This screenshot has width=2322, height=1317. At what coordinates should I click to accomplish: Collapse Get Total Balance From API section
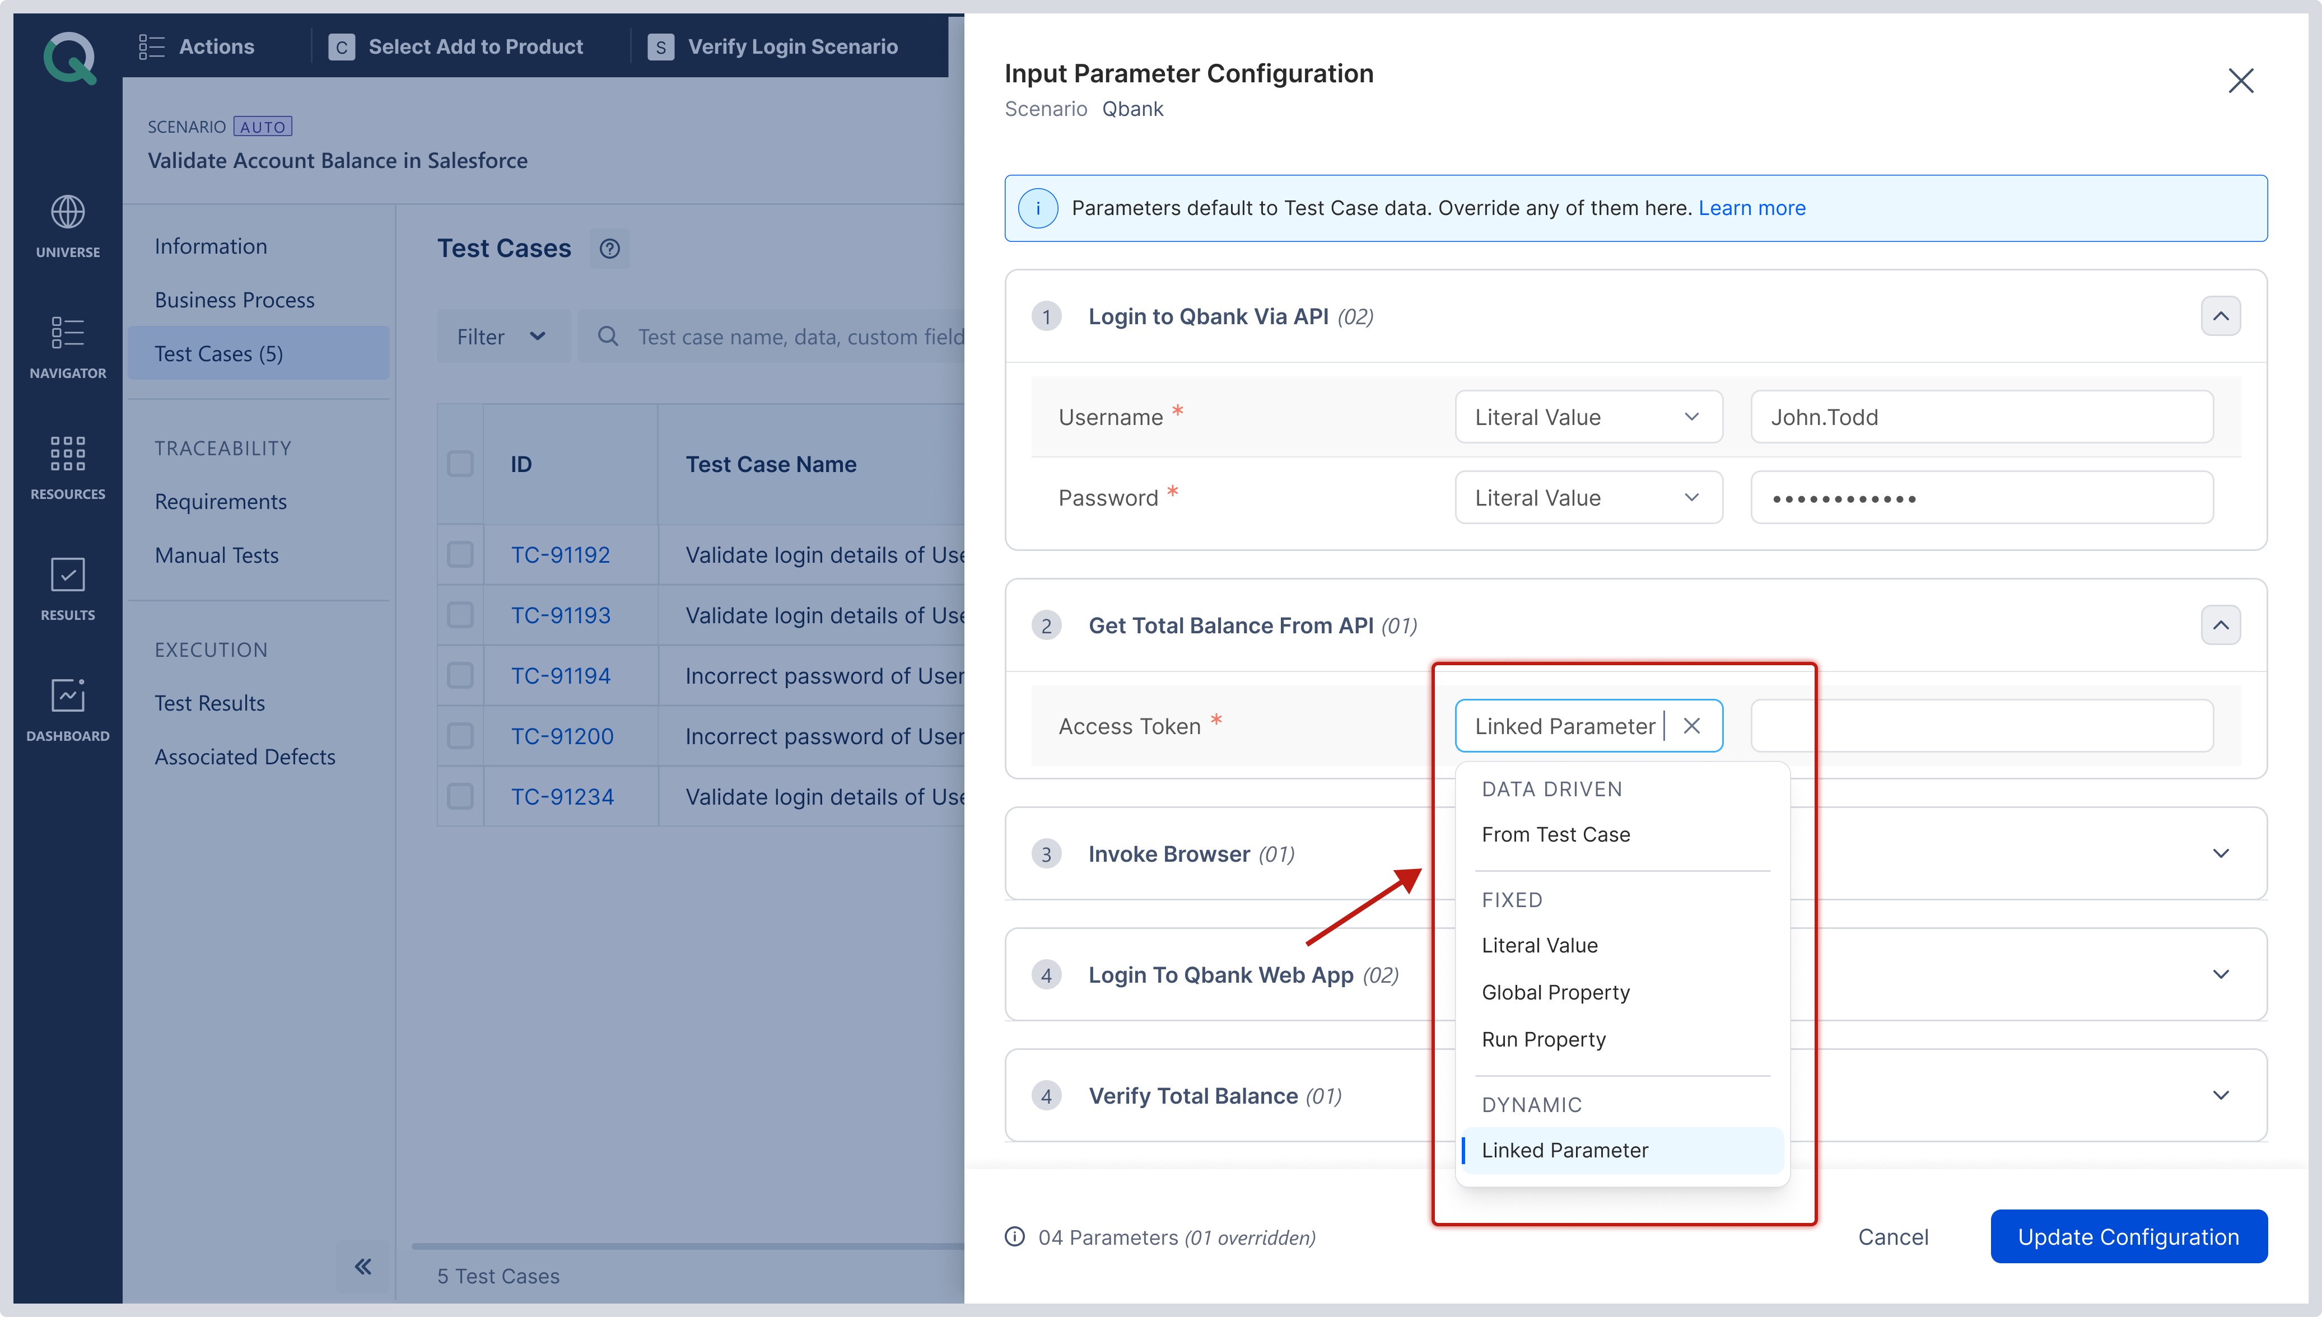tap(2220, 625)
